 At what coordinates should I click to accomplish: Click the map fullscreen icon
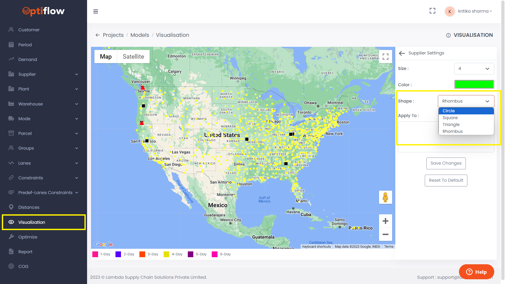[385, 57]
